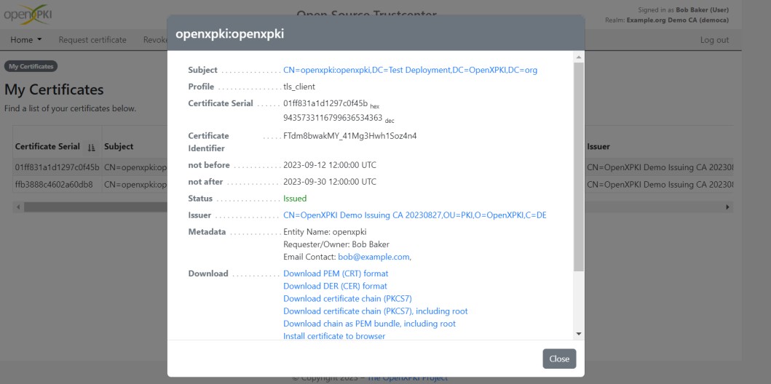Image resolution: width=771 pixels, height=384 pixels.
Task: Click the OpenXPKI logo
Action: point(28,15)
